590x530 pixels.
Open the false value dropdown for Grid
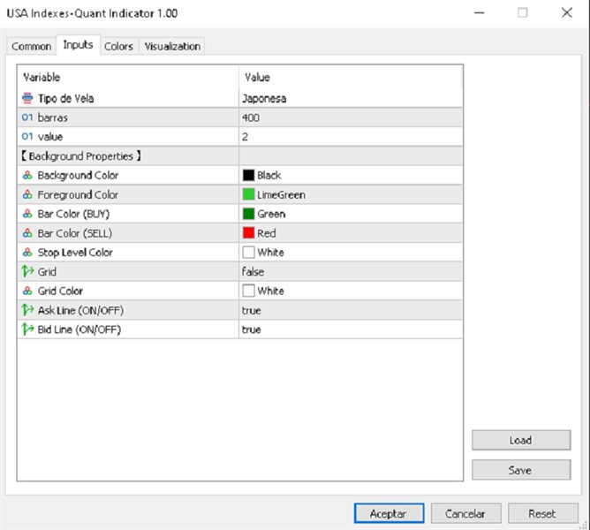click(351, 272)
